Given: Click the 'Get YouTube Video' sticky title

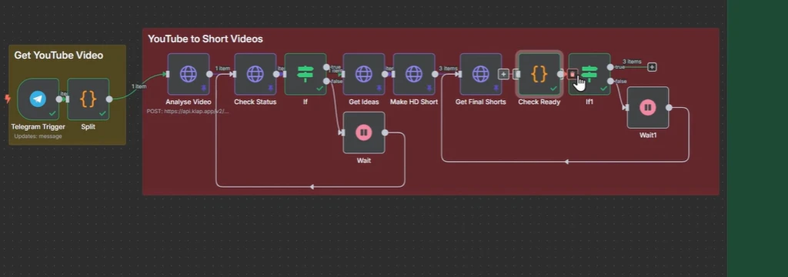Looking at the screenshot, I should tap(58, 55).
